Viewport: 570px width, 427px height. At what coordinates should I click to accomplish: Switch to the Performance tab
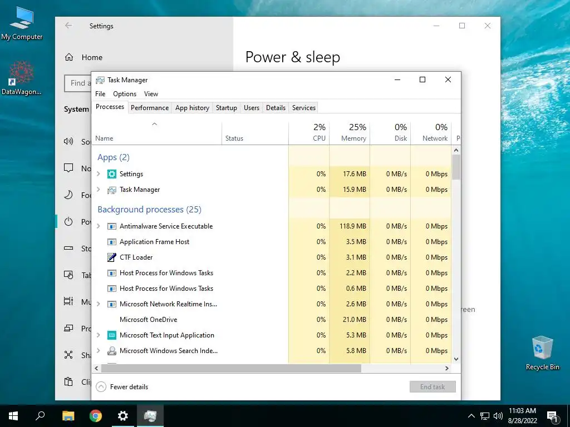[150, 108]
